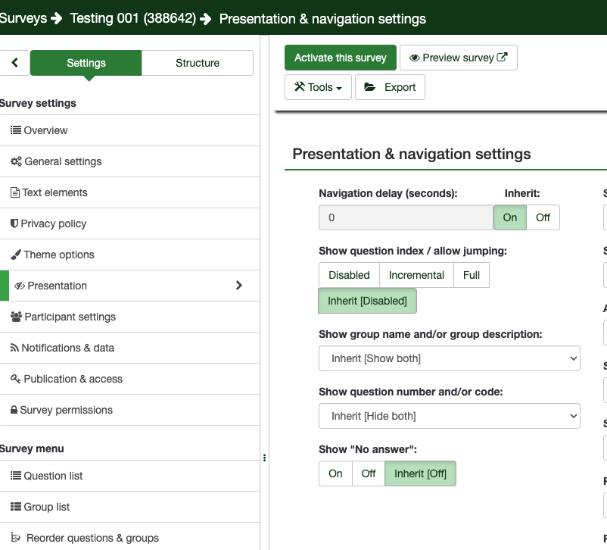Click the Overview list icon in sidebar
This screenshot has width=607, height=550.
16,130
